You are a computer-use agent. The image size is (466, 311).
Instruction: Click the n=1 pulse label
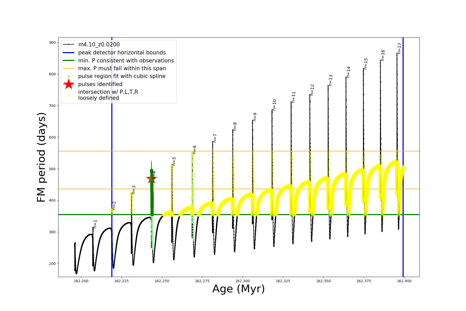[x=95, y=224]
